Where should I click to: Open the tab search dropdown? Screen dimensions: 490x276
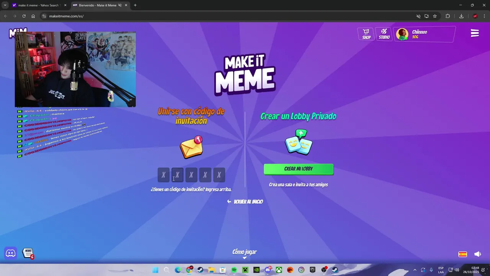[5, 5]
